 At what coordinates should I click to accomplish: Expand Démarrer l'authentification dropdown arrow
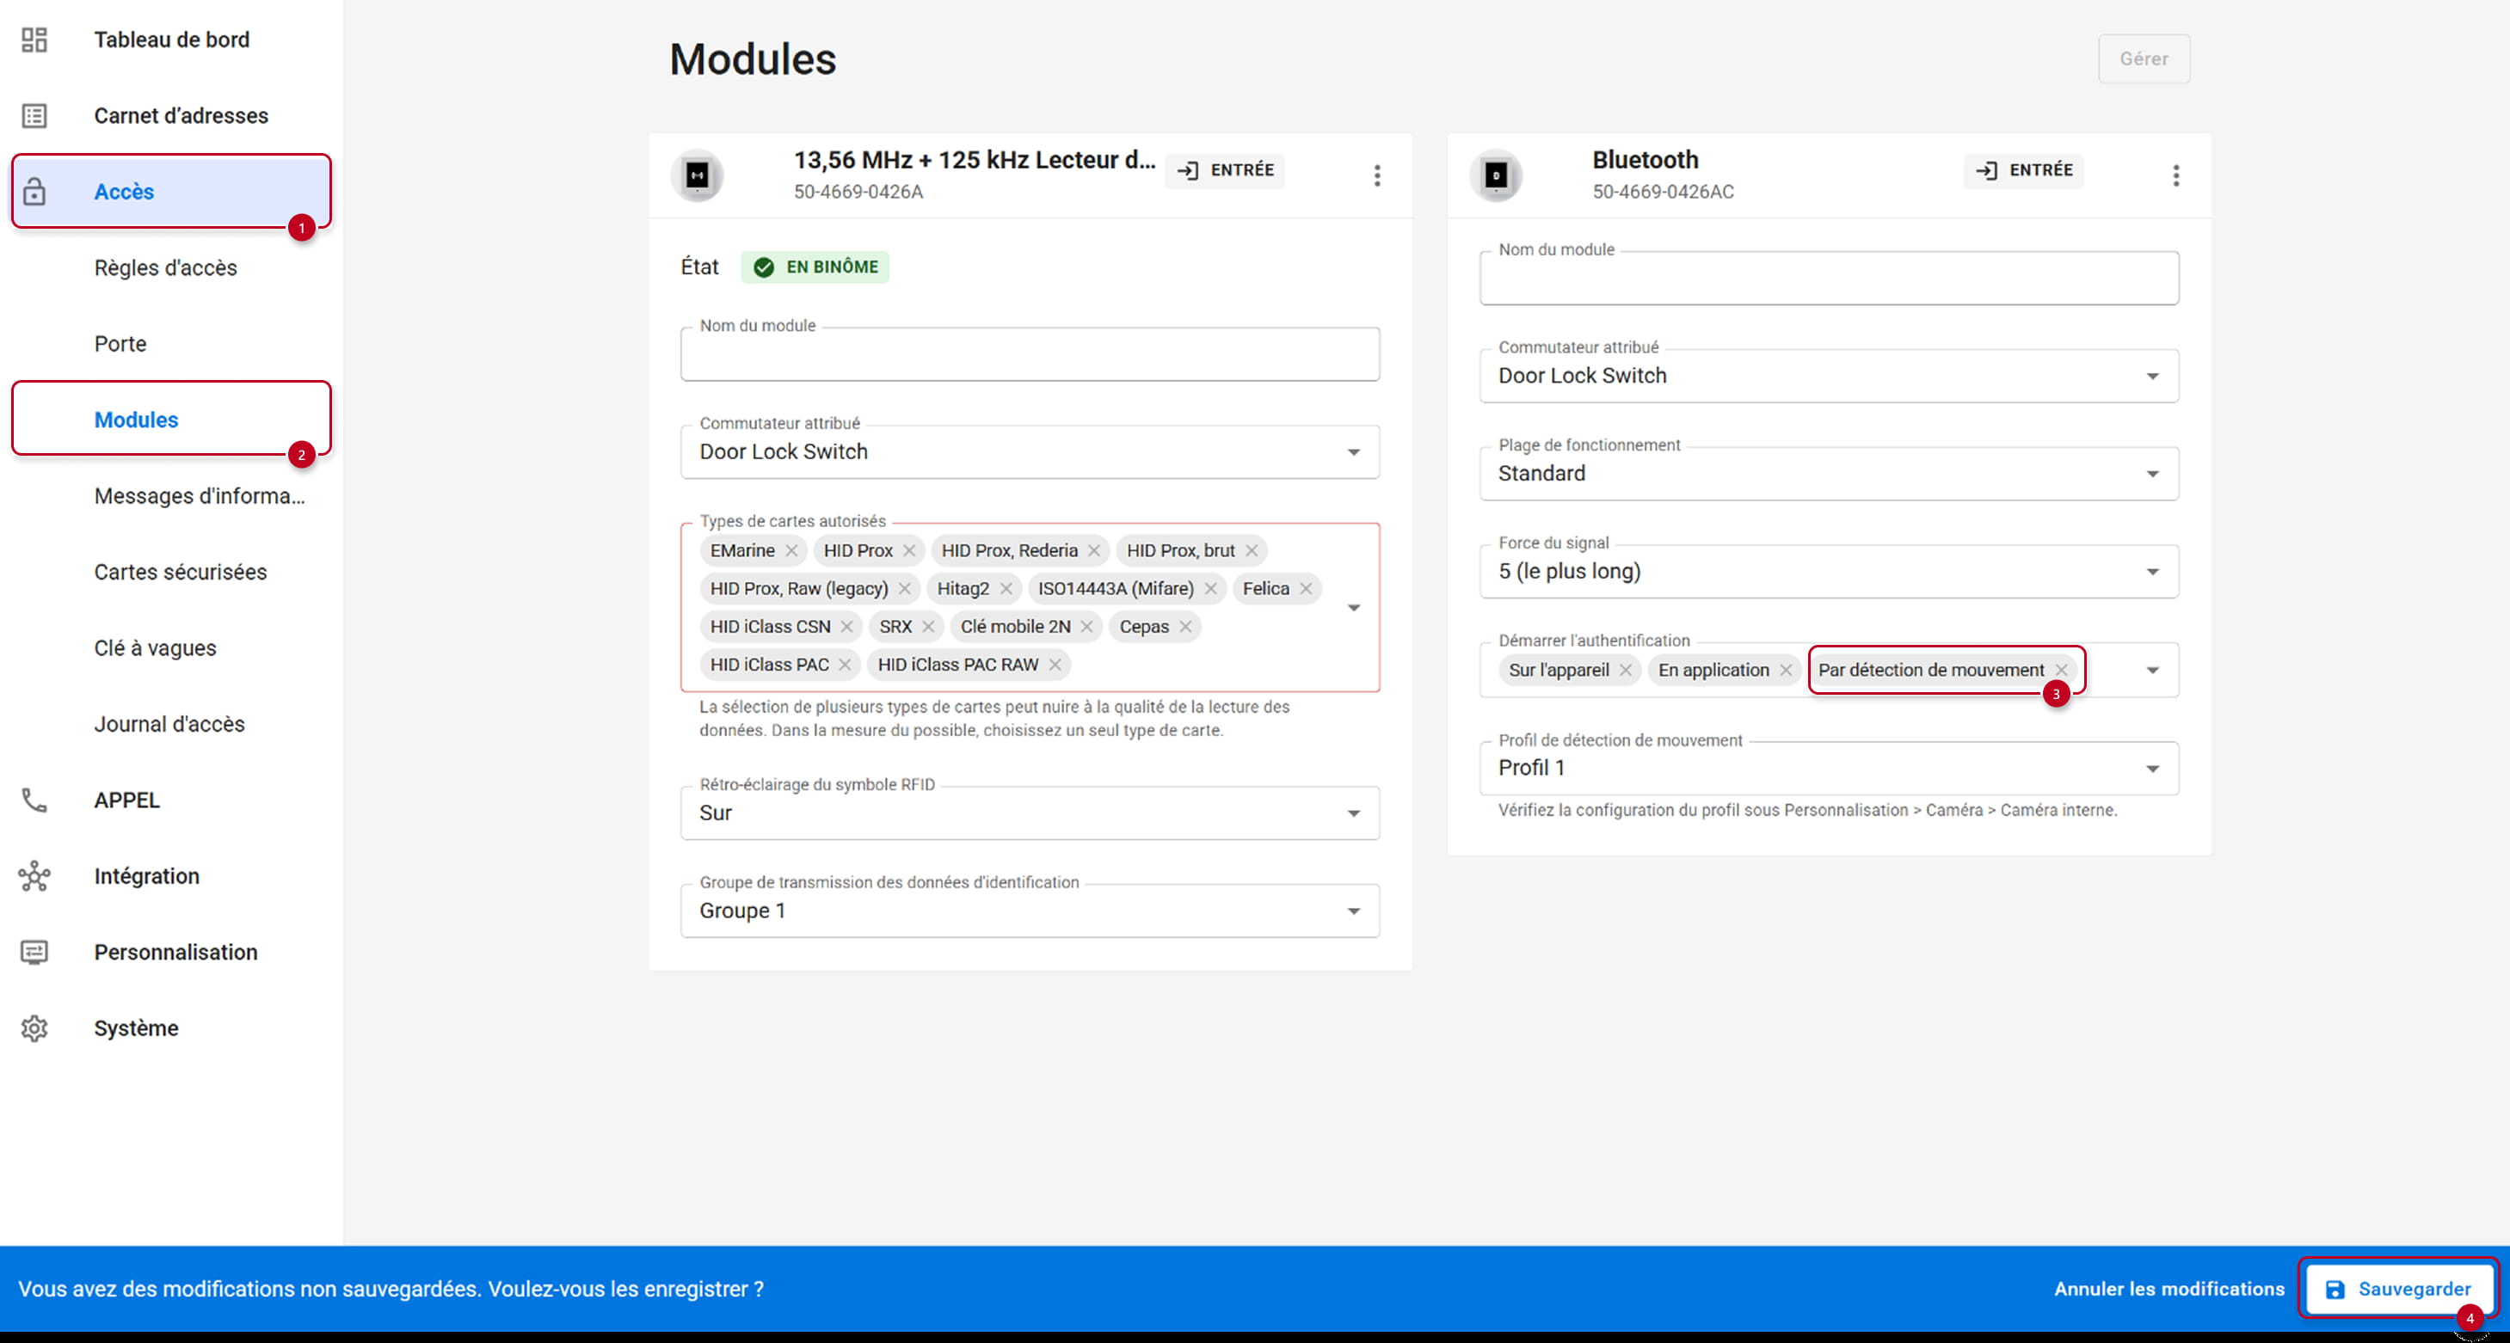tap(2152, 670)
